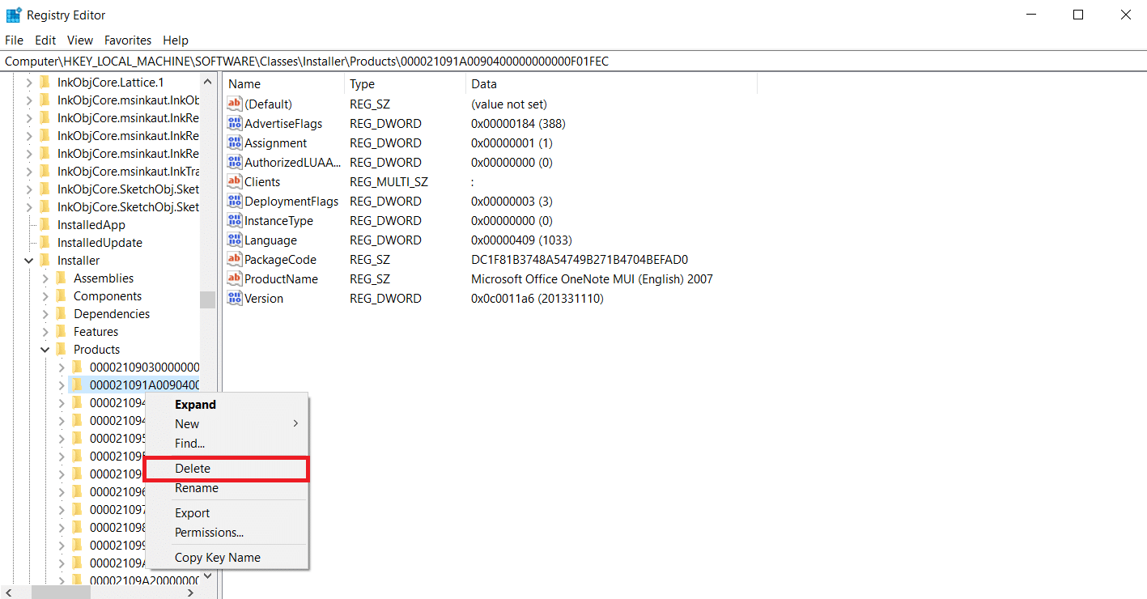Click the tree scrollbar down arrow
Screen dimensions: 1147x599
click(x=208, y=576)
